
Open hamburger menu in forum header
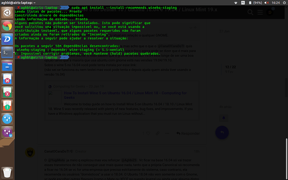260,12
